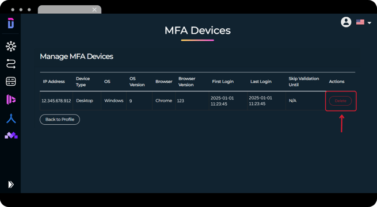Click the US flag language icon
This screenshot has width=377, height=207.
coord(360,22)
